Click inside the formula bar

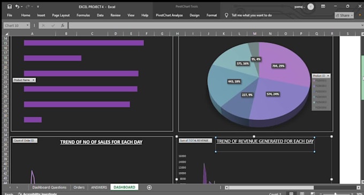coord(215,26)
